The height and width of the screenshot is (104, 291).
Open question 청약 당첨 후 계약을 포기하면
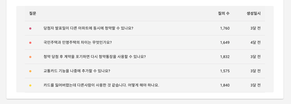click(95, 57)
